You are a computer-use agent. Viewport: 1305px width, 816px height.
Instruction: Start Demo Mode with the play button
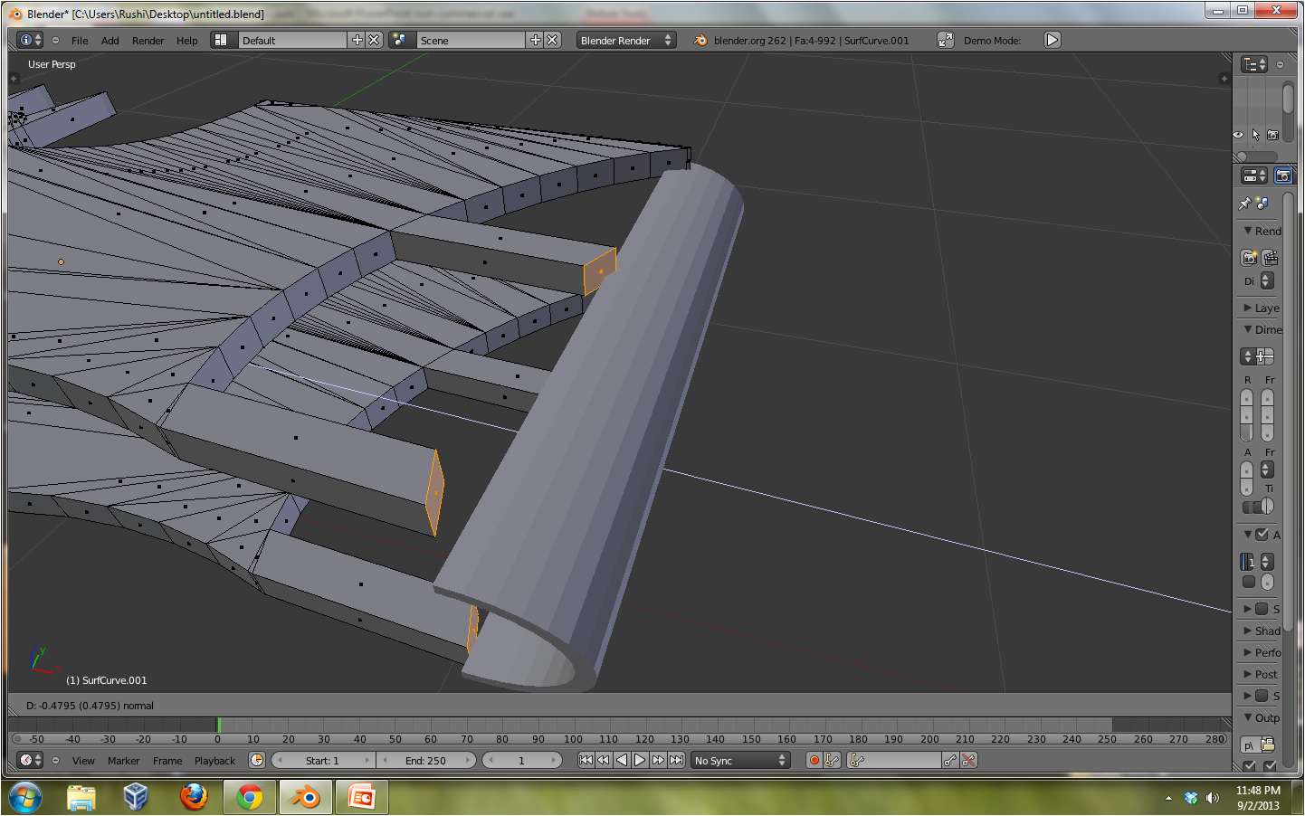(x=1052, y=40)
